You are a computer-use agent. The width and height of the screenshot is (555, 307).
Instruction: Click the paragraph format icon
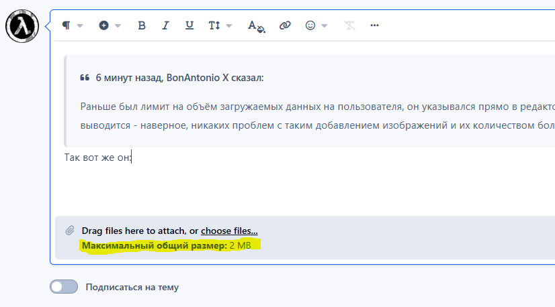[x=66, y=25]
